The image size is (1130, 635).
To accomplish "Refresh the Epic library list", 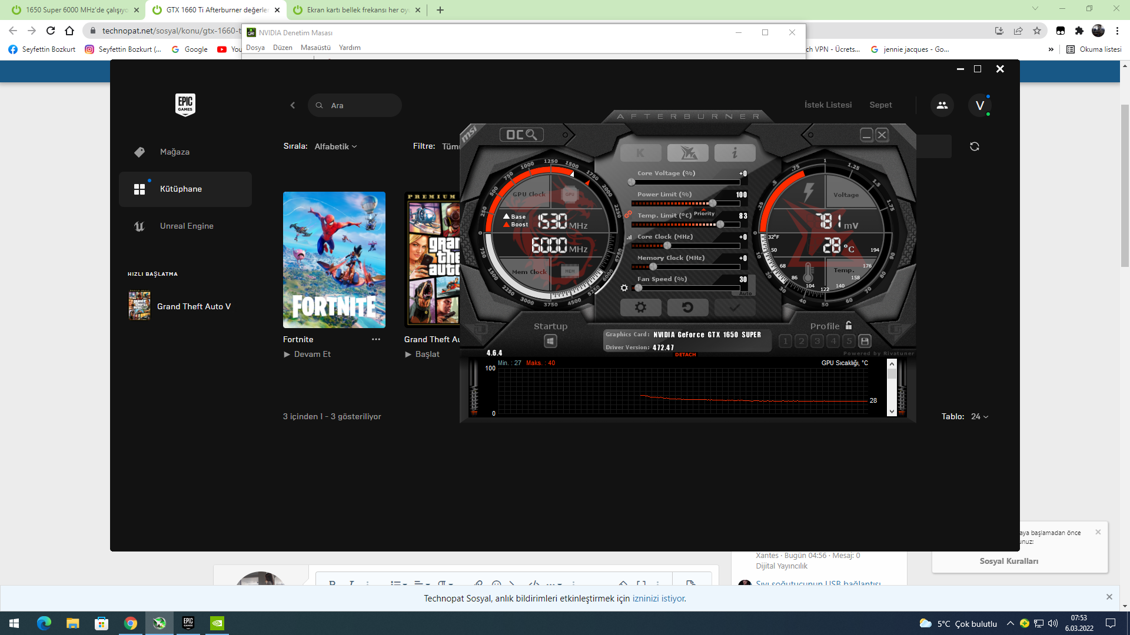I will [975, 146].
